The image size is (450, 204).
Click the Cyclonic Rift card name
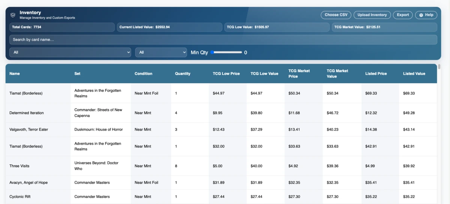coord(20,196)
